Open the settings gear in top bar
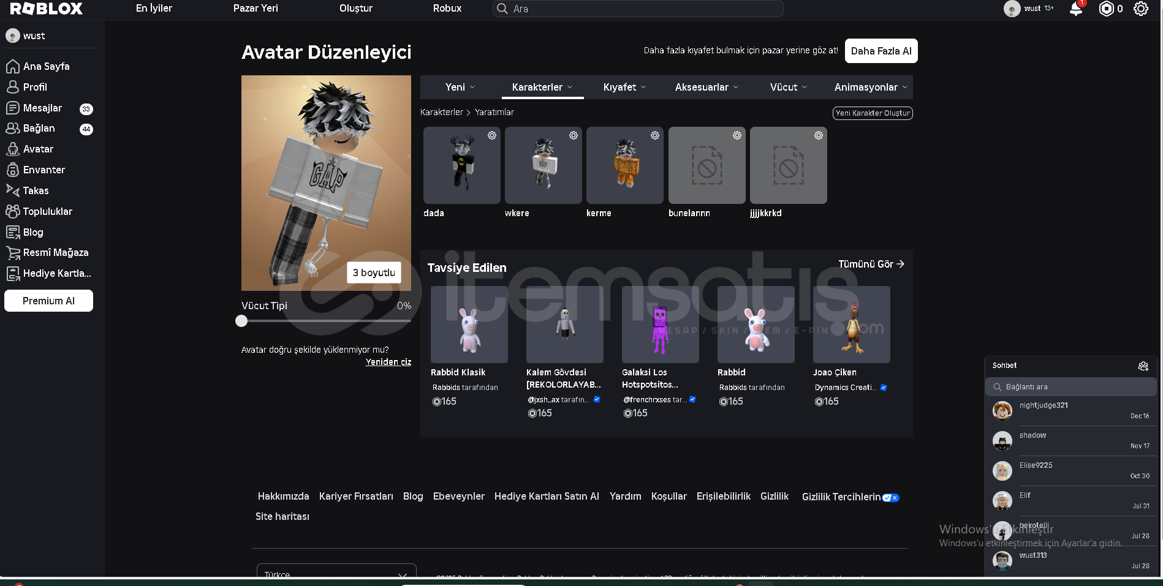The width and height of the screenshot is (1163, 586). [1140, 9]
